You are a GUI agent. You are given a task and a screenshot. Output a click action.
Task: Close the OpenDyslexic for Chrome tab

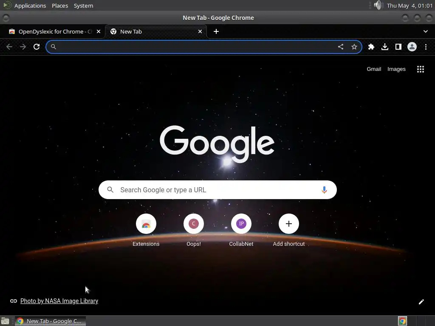click(99, 31)
